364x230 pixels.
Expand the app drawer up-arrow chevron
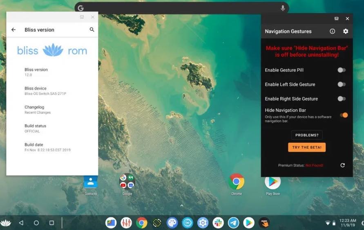tap(182, 205)
